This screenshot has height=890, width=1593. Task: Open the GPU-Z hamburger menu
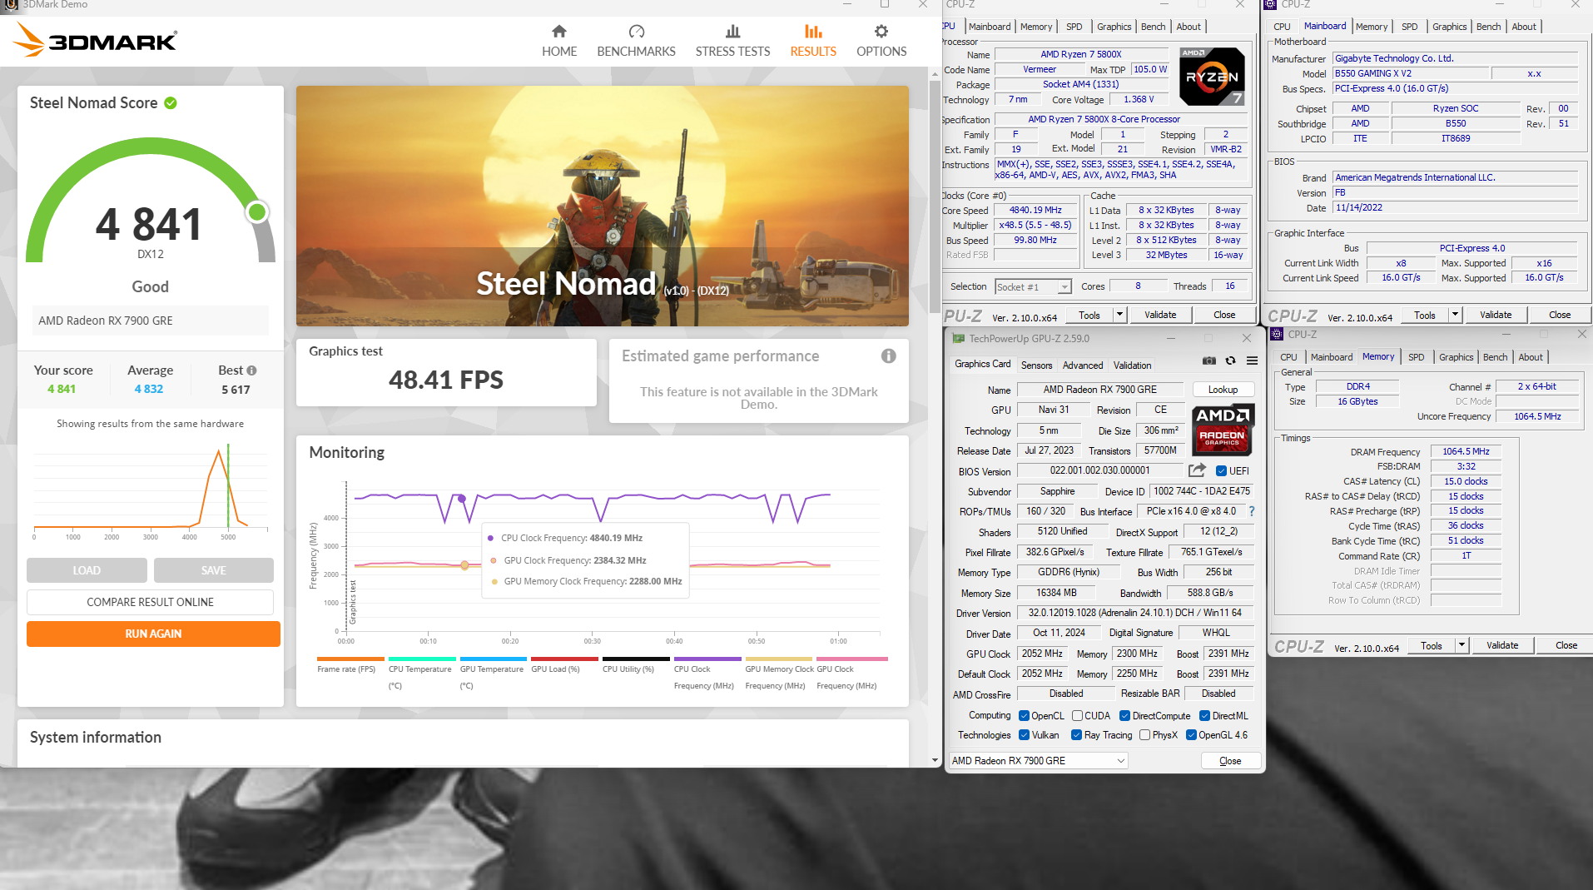[x=1252, y=360]
